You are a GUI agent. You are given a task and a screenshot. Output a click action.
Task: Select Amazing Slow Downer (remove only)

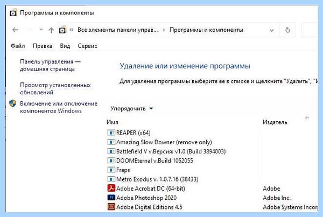point(164,142)
